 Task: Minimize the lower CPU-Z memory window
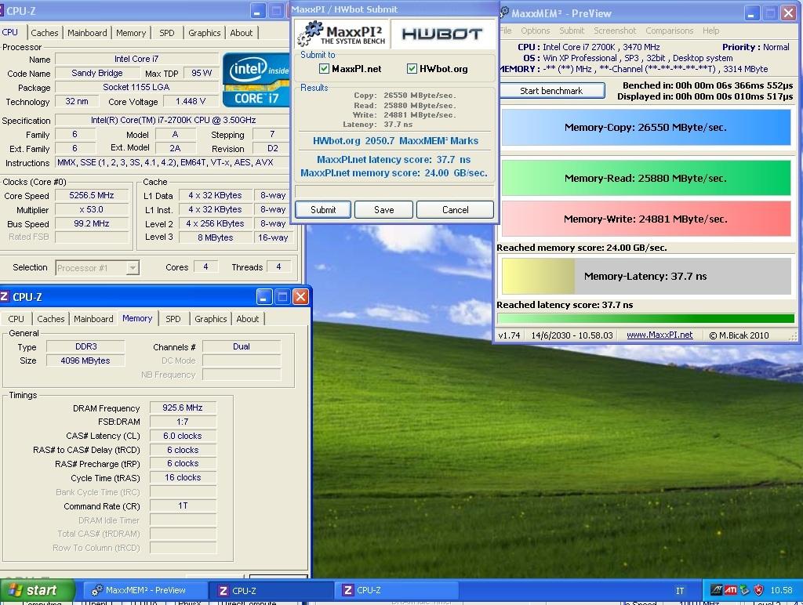tap(264, 297)
